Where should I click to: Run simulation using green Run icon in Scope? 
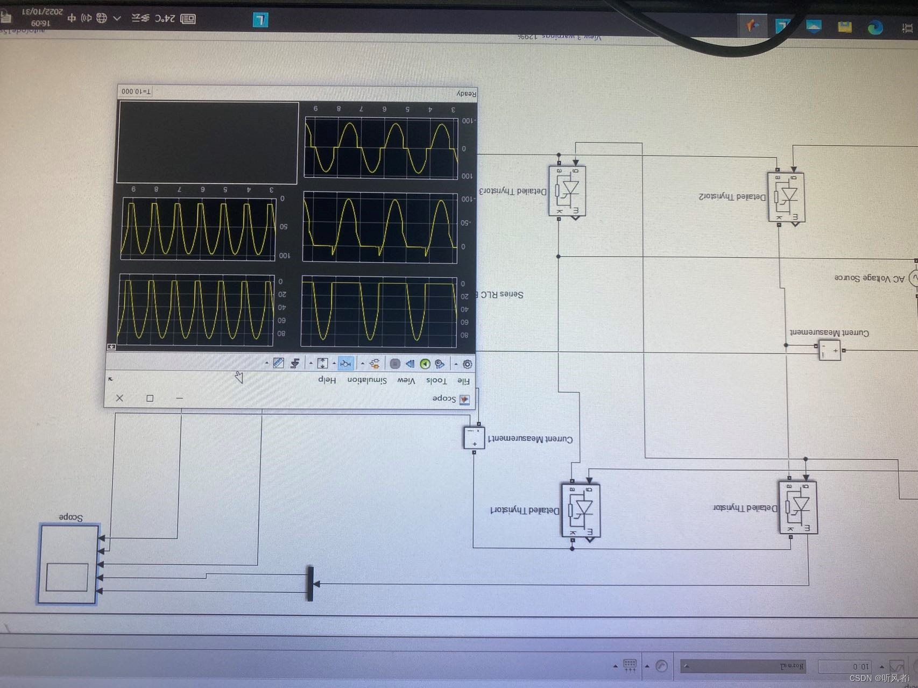(x=425, y=364)
